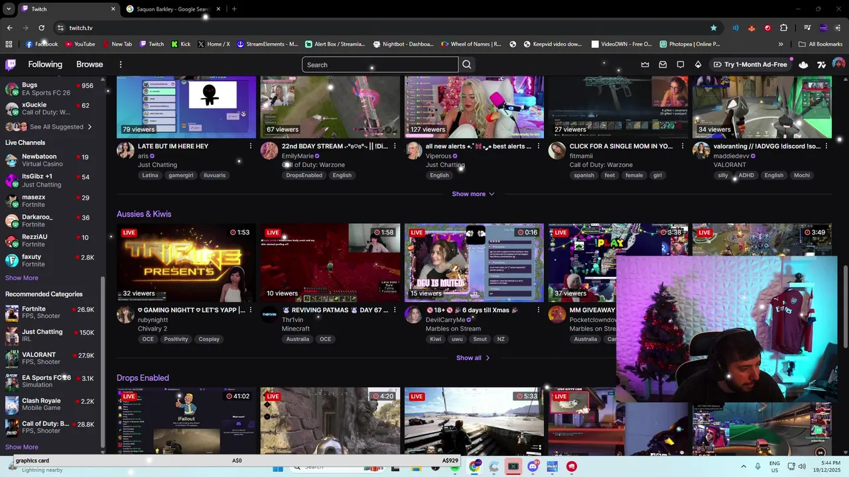Image resolution: width=849 pixels, height=477 pixels.
Task: Click the BetterTTV cloud icon in header
Action: point(803,64)
